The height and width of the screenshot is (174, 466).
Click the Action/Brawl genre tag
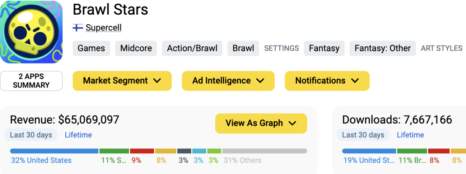[192, 48]
